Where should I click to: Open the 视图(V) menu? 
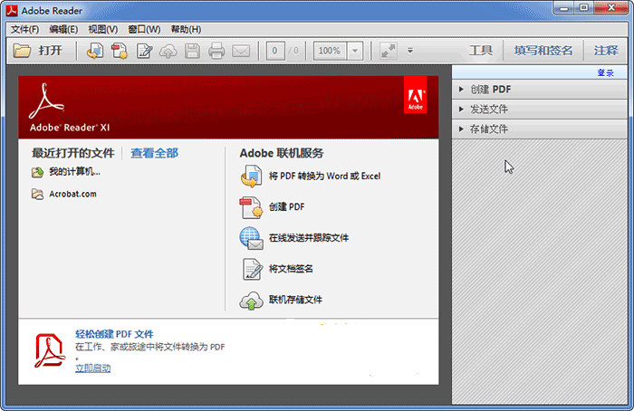102,30
